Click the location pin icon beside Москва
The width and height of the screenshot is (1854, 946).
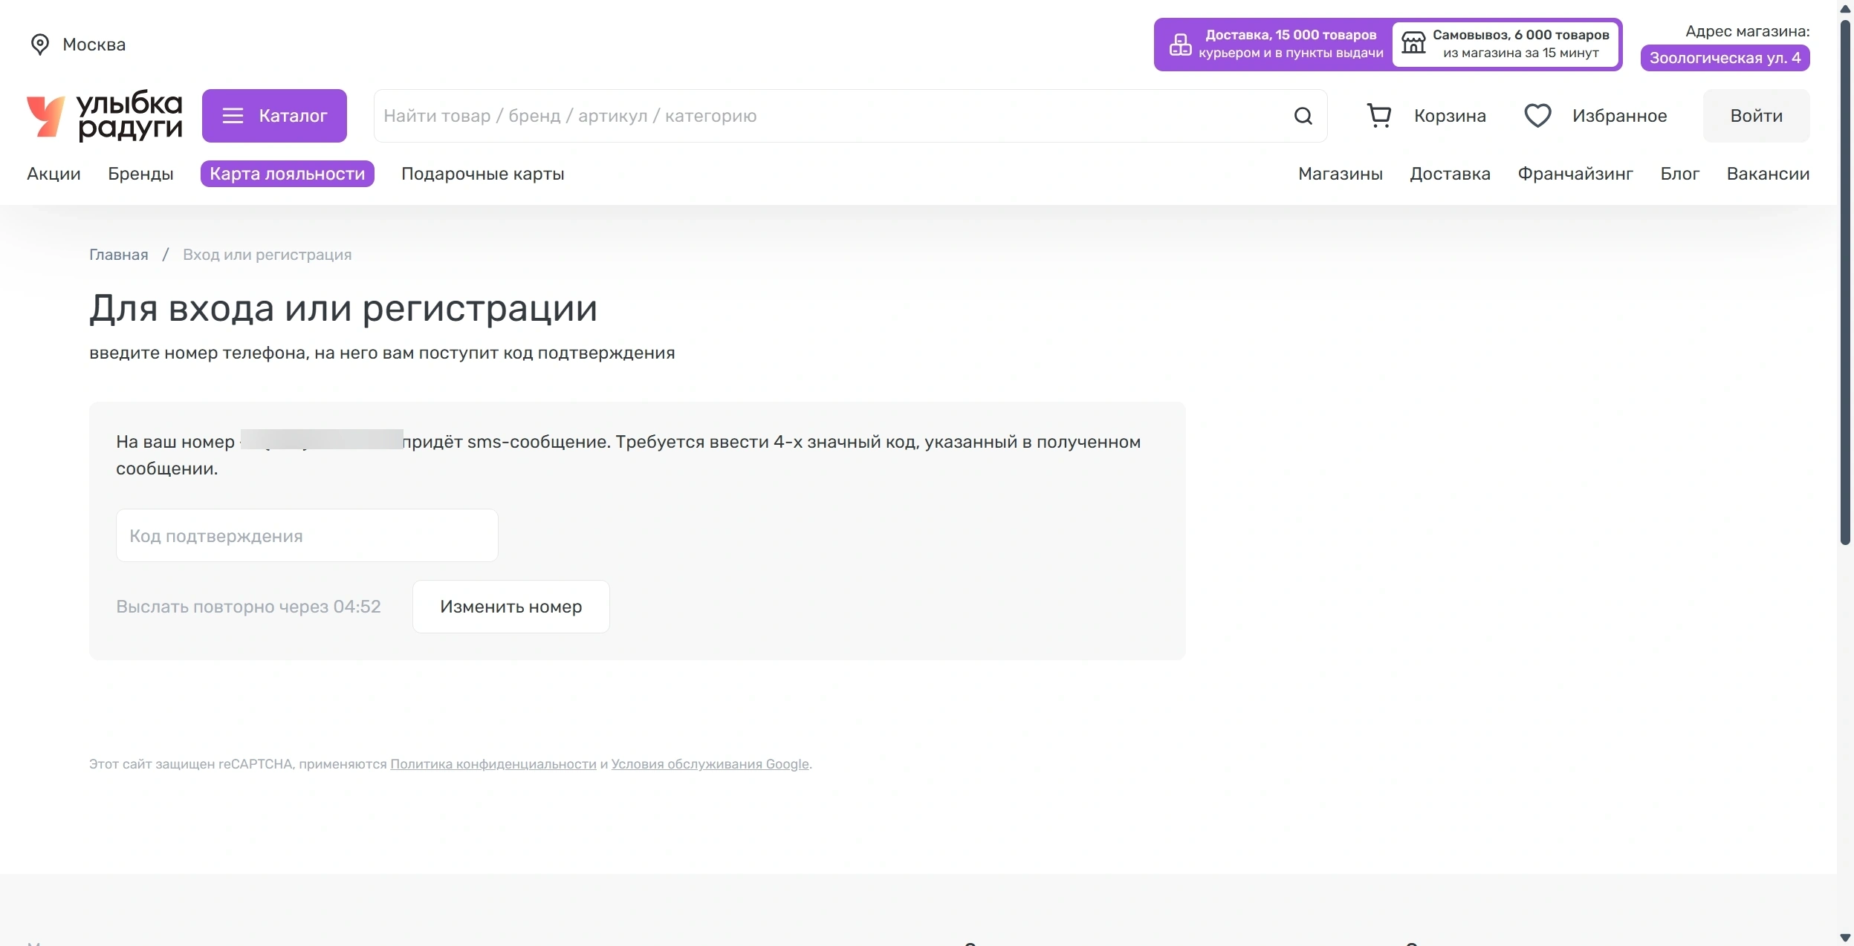click(40, 45)
